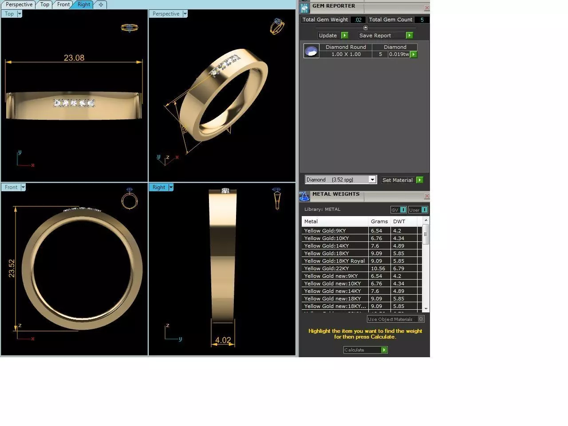Click the 4.02 dimension in Right view
The width and height of the screenshot is (568, 426).
pyautogui.click(x=223, y=340)
